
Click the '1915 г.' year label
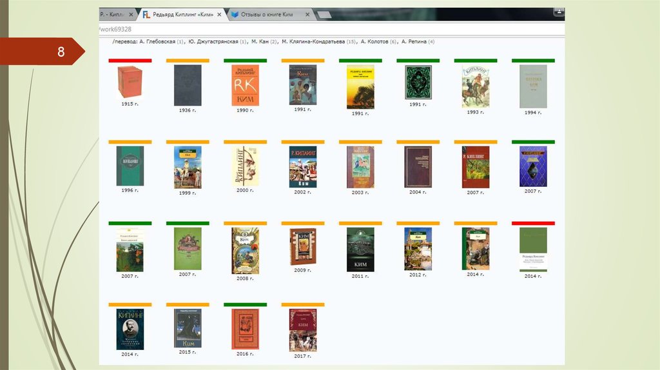click(130, 104)
